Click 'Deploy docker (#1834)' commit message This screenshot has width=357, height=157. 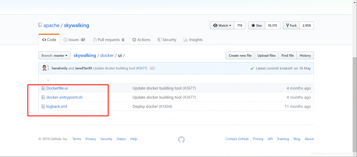point(152,106)
